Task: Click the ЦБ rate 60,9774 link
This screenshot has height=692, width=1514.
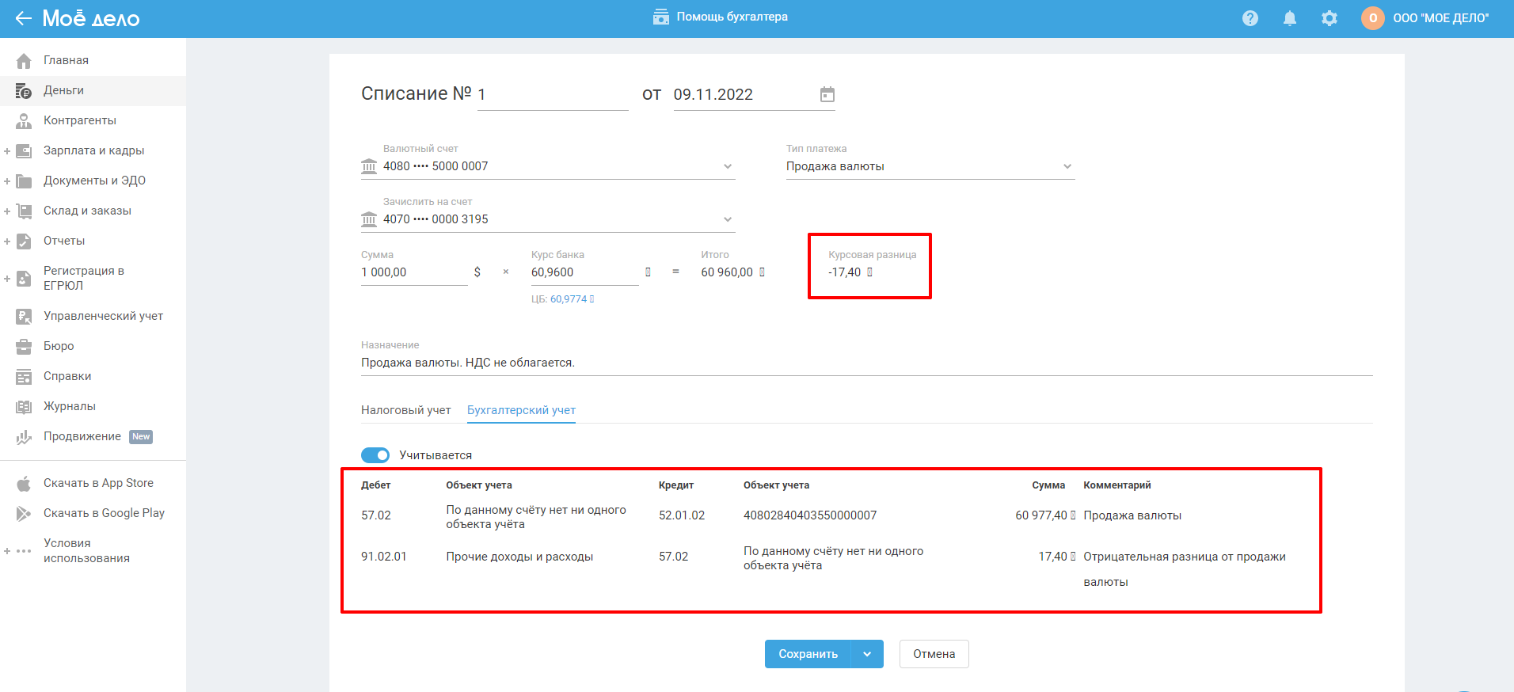Action: (x=569, y=299)
